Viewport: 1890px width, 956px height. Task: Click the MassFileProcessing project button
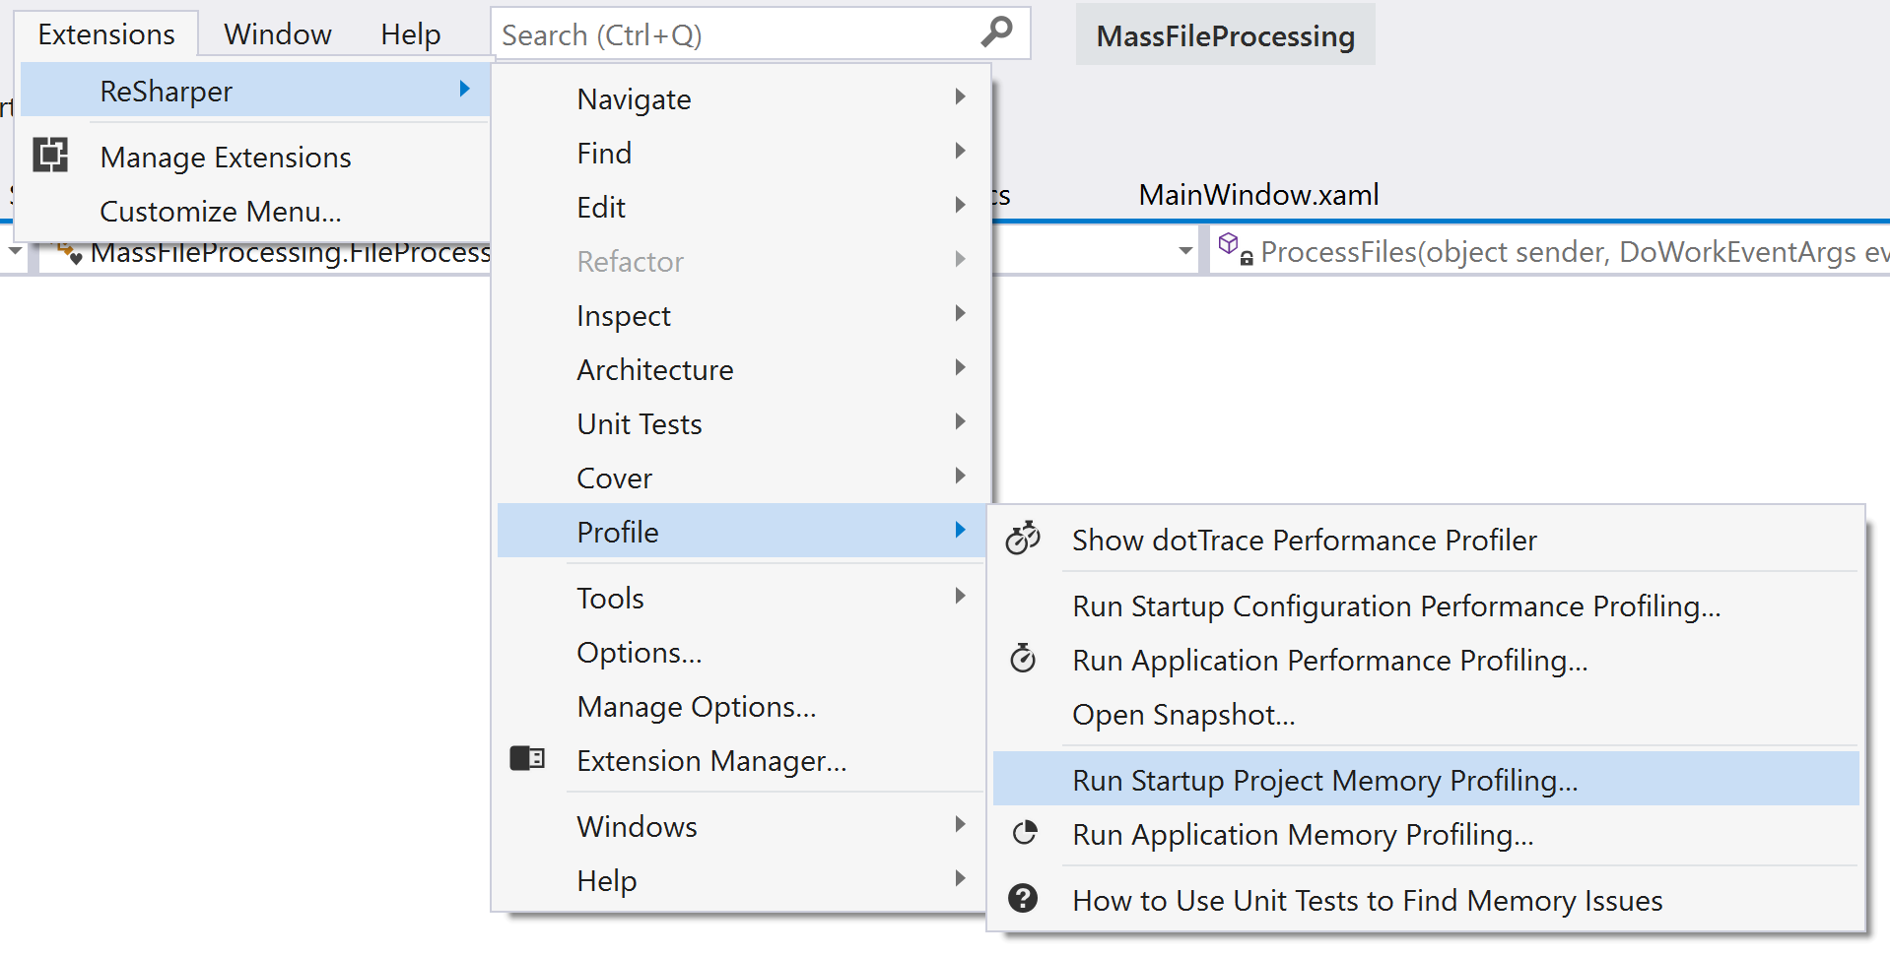pyautogui.click(x=1224, y=34)
